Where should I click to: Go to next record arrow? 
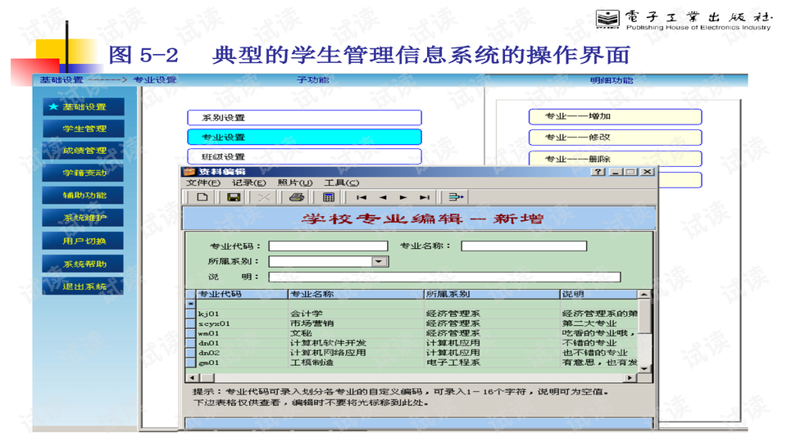pyautogui.click(x=403, y=197)
